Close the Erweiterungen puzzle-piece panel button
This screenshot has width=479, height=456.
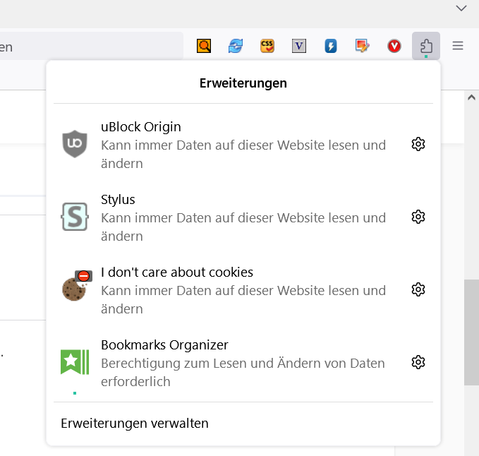[x=426, y=47]
